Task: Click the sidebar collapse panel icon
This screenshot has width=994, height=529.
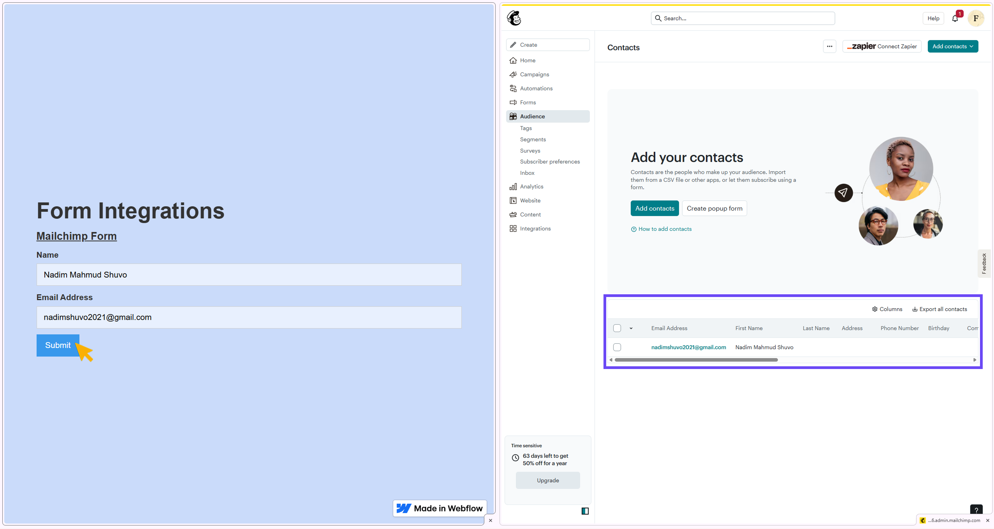Action: [585, 511]
